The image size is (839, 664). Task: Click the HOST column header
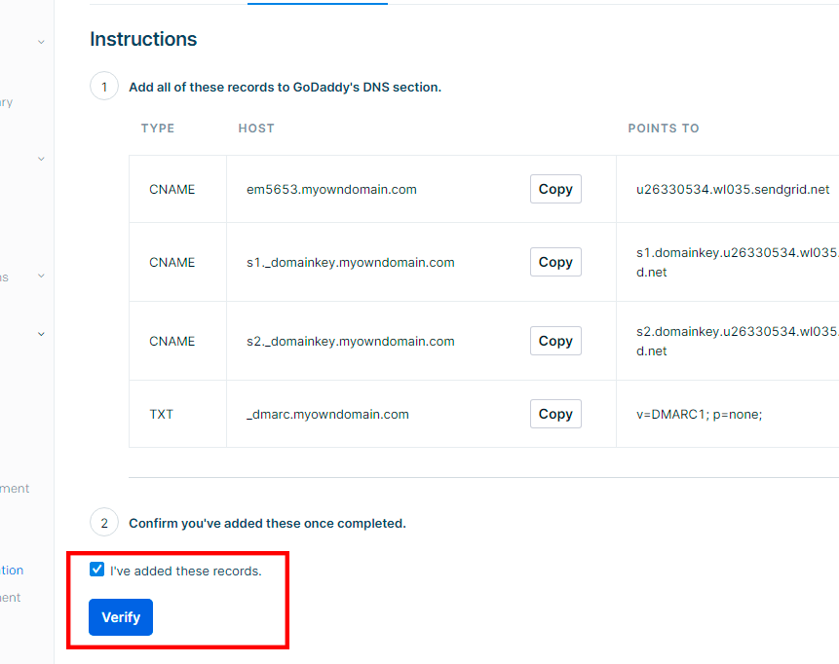(x=256, y=129)
